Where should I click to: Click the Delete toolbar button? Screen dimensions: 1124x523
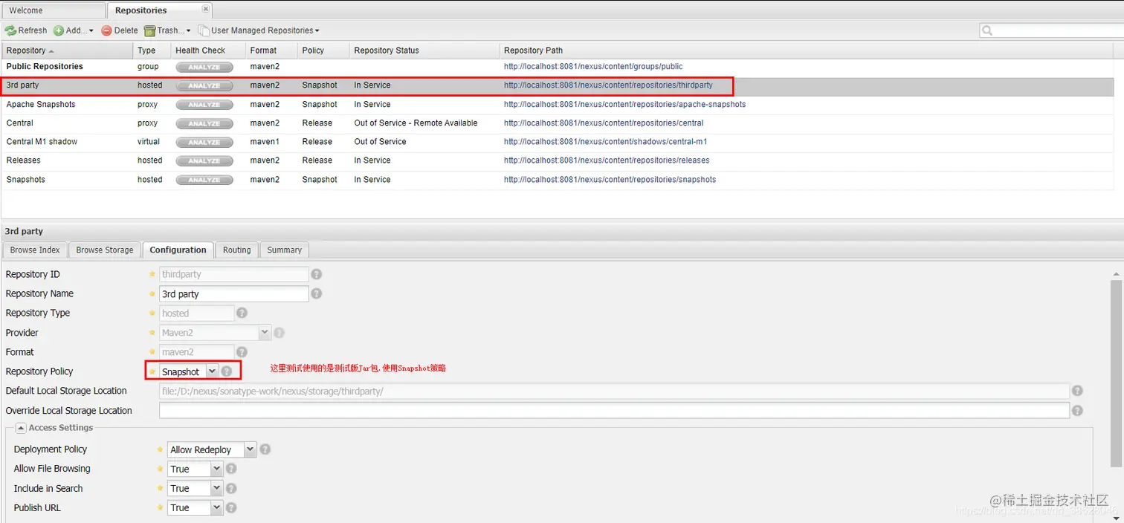(120, 30)
